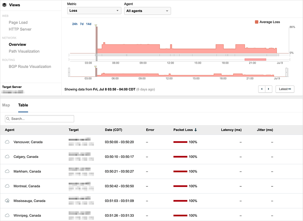
Task: Select the 7d time range
Action: point(82,24)
